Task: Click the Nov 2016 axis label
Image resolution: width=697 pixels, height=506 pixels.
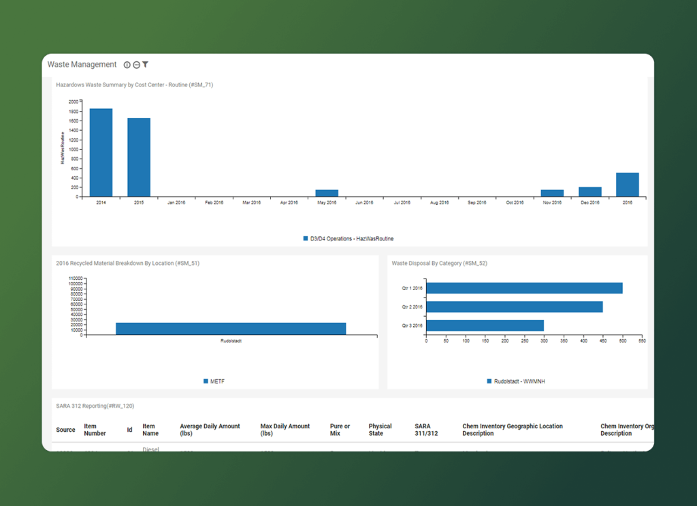Action: coord(552,202)
